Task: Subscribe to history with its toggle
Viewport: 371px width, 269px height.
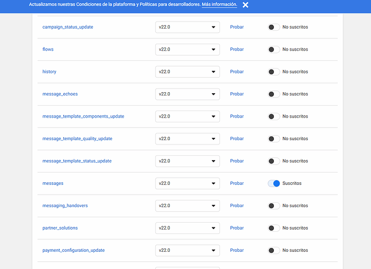Action: tap(274, 72)
